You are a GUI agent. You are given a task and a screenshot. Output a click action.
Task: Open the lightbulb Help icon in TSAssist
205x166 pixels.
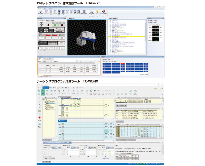(97, 12)
